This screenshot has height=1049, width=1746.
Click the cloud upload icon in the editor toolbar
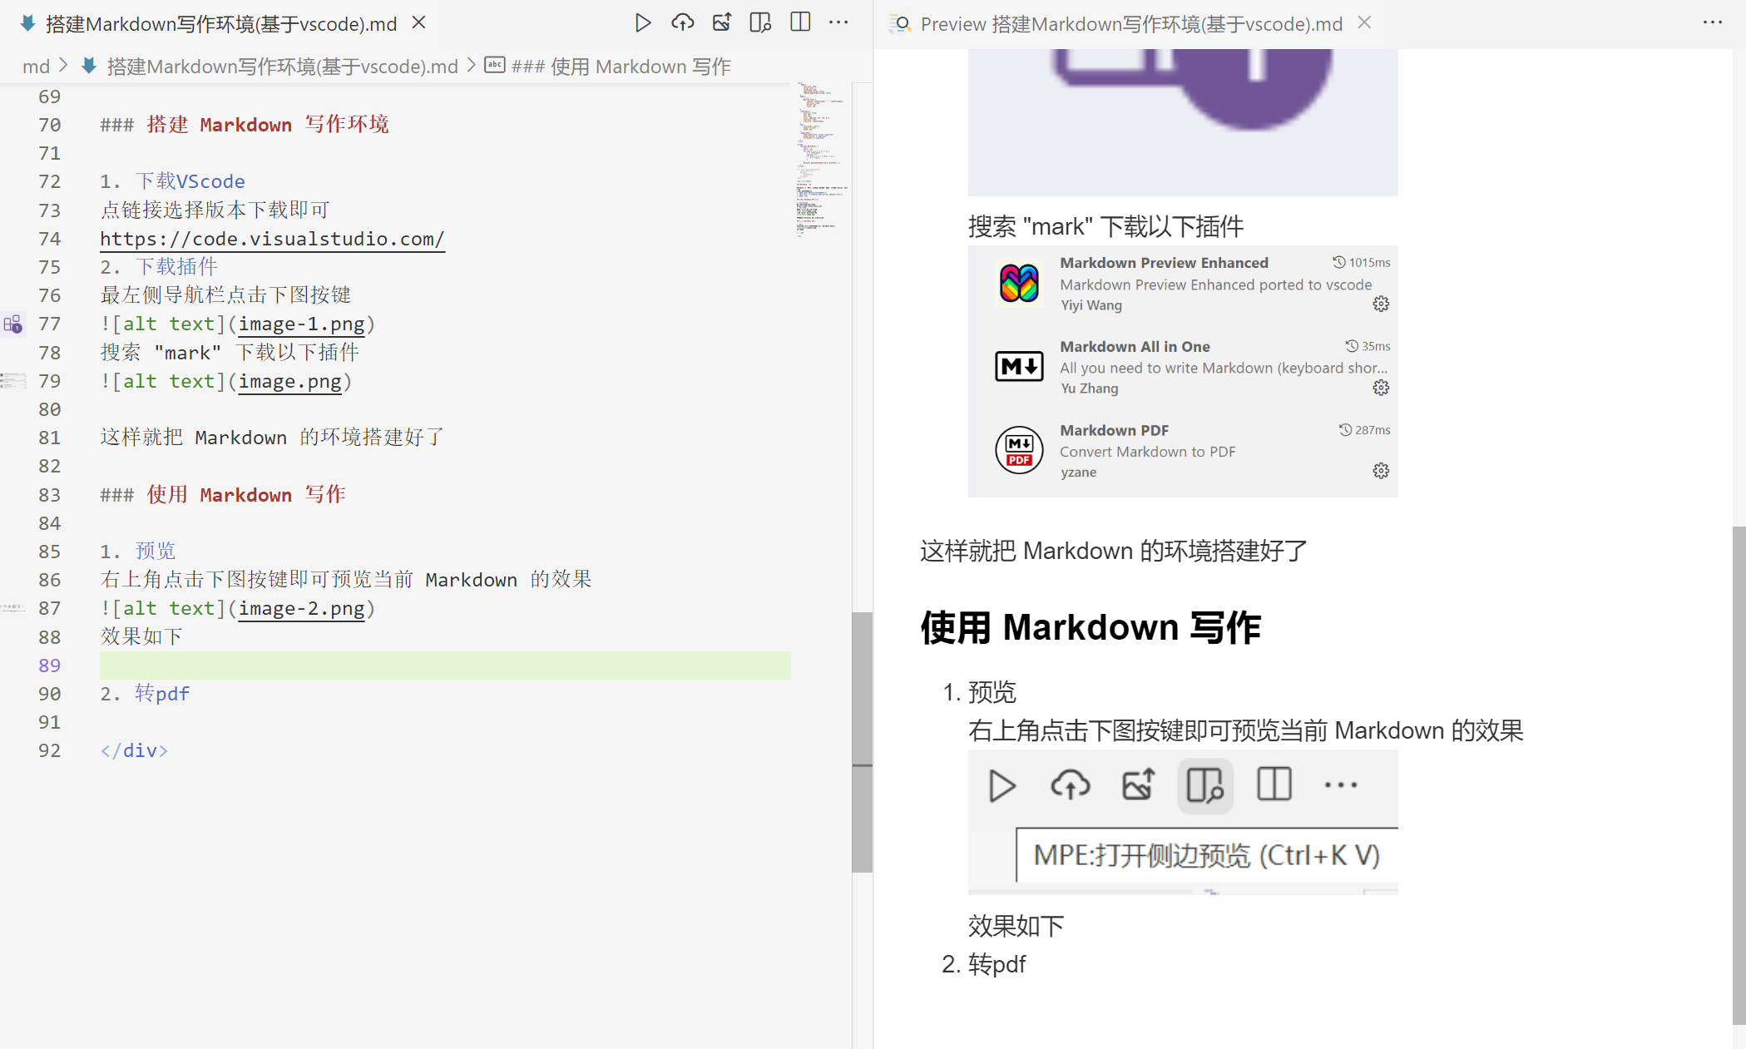pos(682,22)
